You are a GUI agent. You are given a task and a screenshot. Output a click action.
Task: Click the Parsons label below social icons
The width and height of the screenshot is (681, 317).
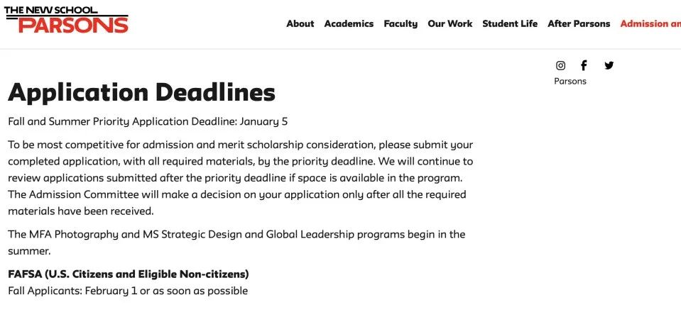tap(570, 81)
